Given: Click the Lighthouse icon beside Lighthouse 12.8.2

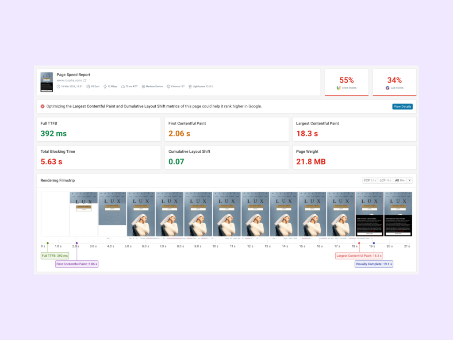Looking at the screenshot, I should coord(190,86).
